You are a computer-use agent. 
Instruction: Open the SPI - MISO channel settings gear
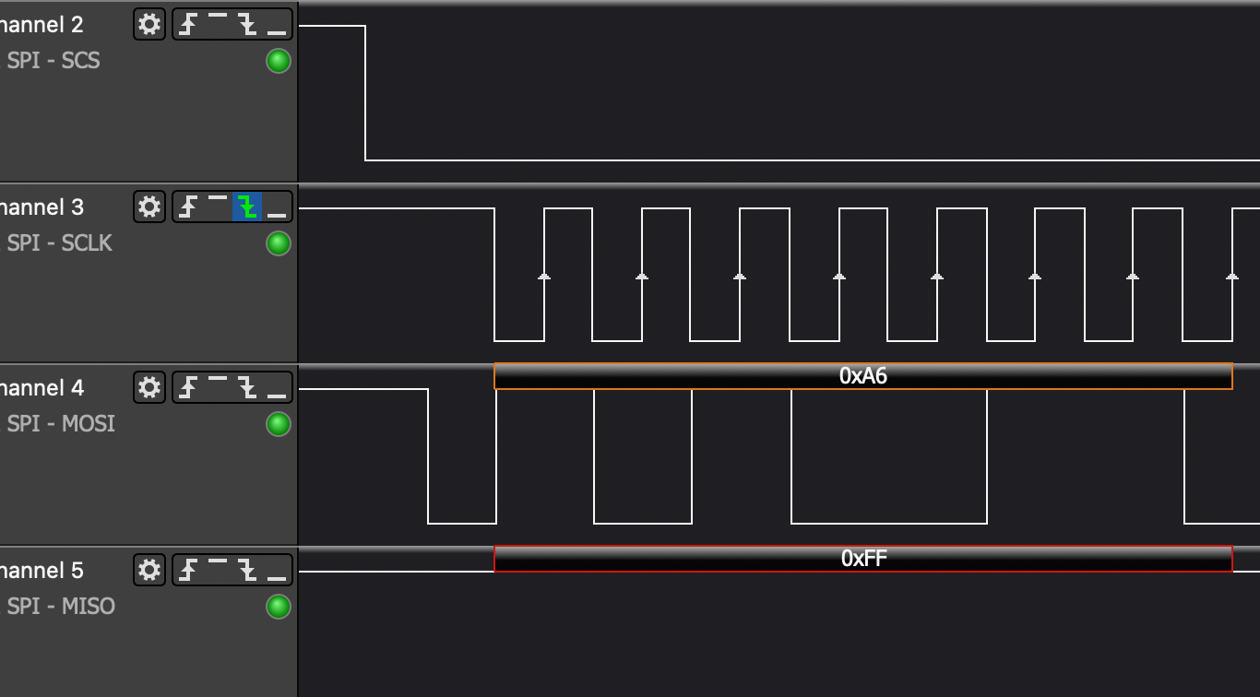[149, 570]
